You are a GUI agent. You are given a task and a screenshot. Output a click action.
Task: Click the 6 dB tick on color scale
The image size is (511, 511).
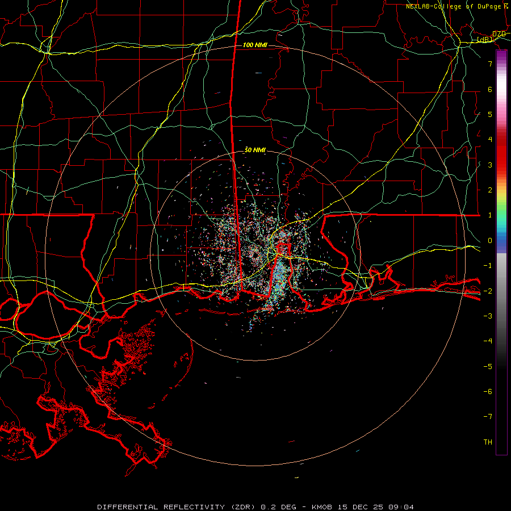pos(490,89)
